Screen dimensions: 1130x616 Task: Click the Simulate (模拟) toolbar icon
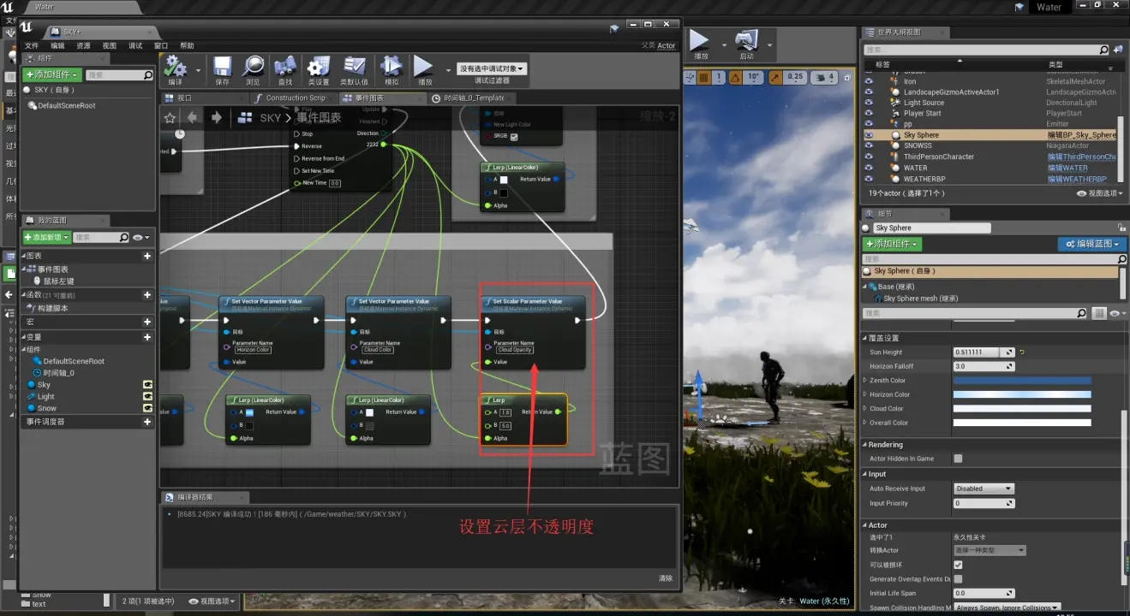[392, 68]
